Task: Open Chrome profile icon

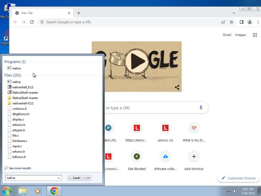Action: [250, 22]
